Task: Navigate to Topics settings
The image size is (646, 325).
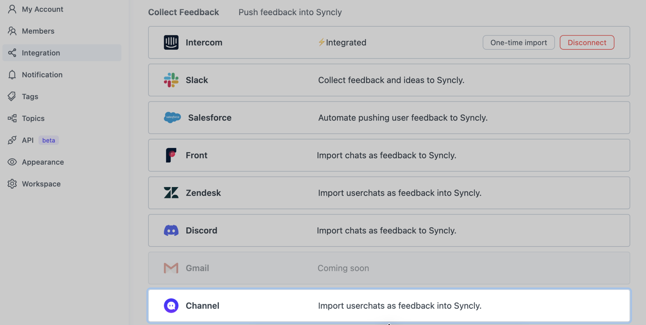Action: (33, 118)
